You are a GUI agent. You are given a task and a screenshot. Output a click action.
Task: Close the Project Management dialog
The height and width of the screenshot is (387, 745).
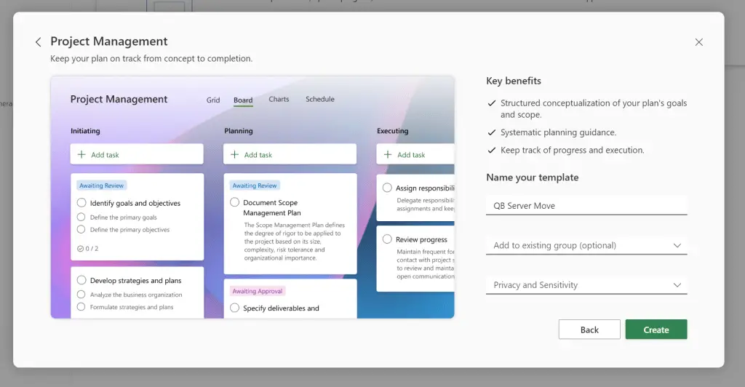698,42
